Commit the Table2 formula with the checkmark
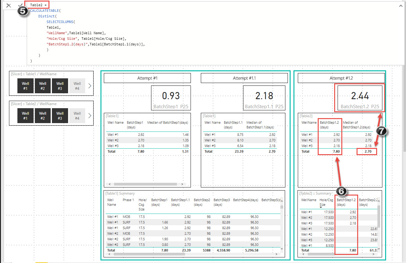Image resolution: width=406 pixels, height=263 pixels. point(20,5)
